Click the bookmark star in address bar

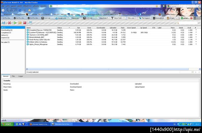[157, 6]
